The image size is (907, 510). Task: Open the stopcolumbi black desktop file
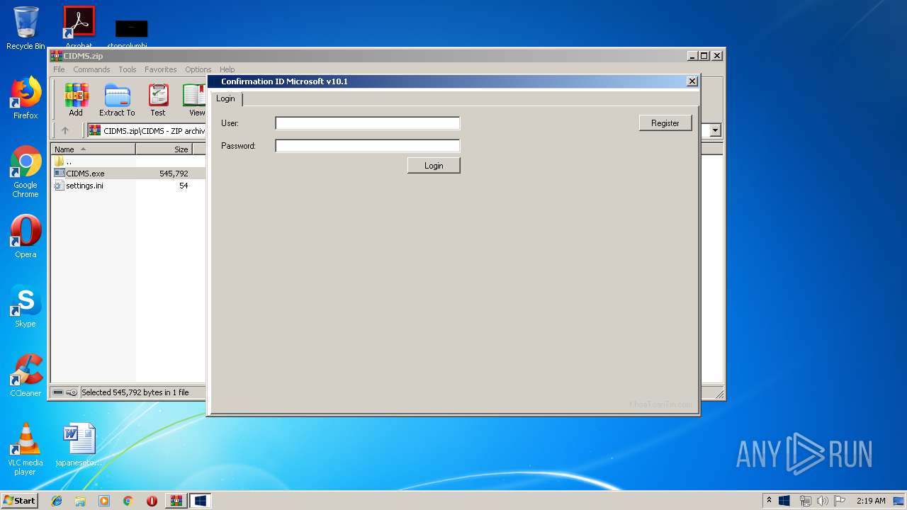tap(131, 33)
